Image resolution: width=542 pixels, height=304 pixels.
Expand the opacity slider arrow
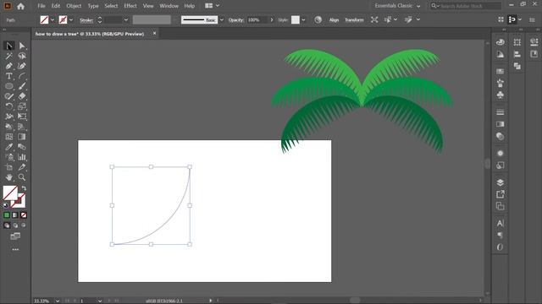[272, 20]
